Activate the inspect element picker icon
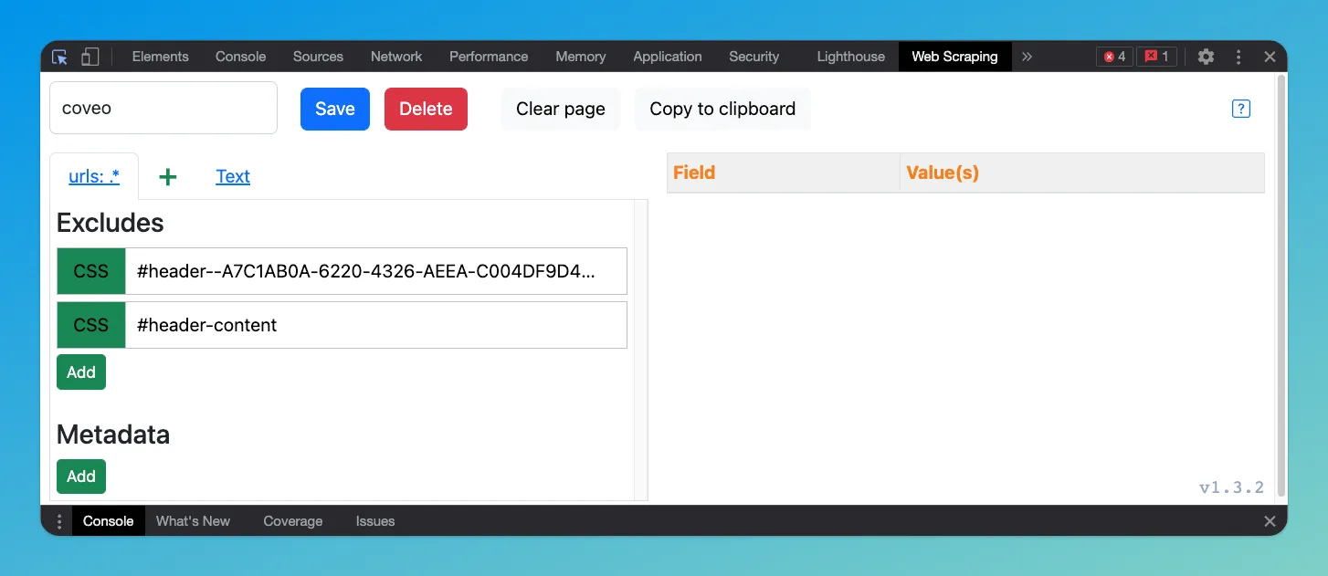The image size is (1328, 576). [x=60, y=57]
